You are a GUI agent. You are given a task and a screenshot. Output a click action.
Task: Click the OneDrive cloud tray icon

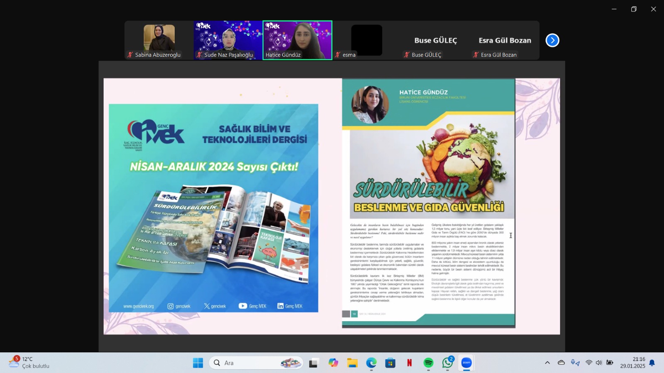561,363
